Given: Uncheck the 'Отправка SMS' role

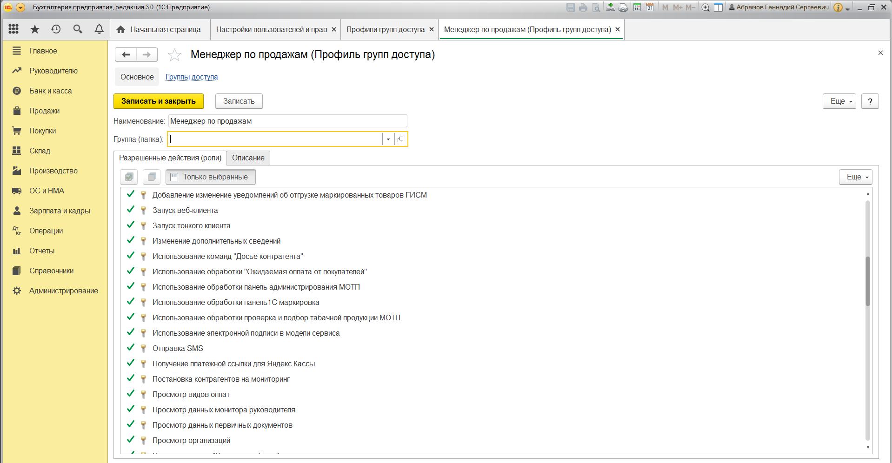Looking at the screenshot, I should [x=131, y=348].
